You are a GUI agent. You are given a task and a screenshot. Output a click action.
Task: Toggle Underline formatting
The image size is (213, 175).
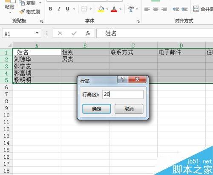pos(68,9)
